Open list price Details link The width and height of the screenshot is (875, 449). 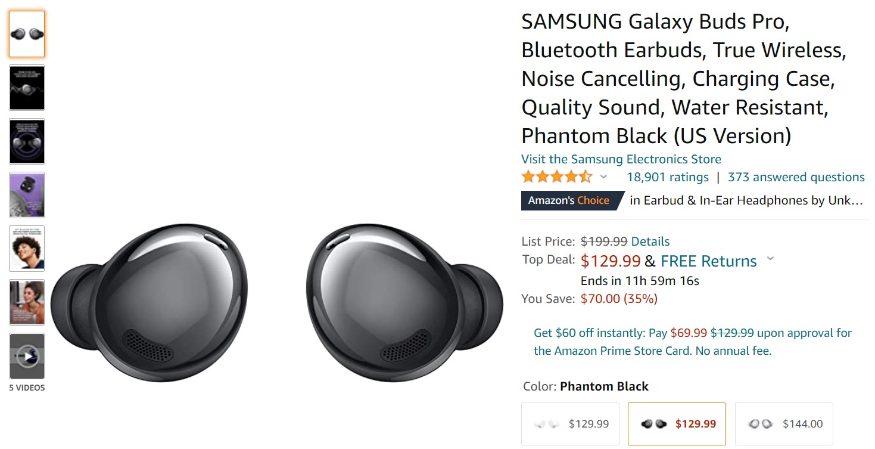coord(650,241)
